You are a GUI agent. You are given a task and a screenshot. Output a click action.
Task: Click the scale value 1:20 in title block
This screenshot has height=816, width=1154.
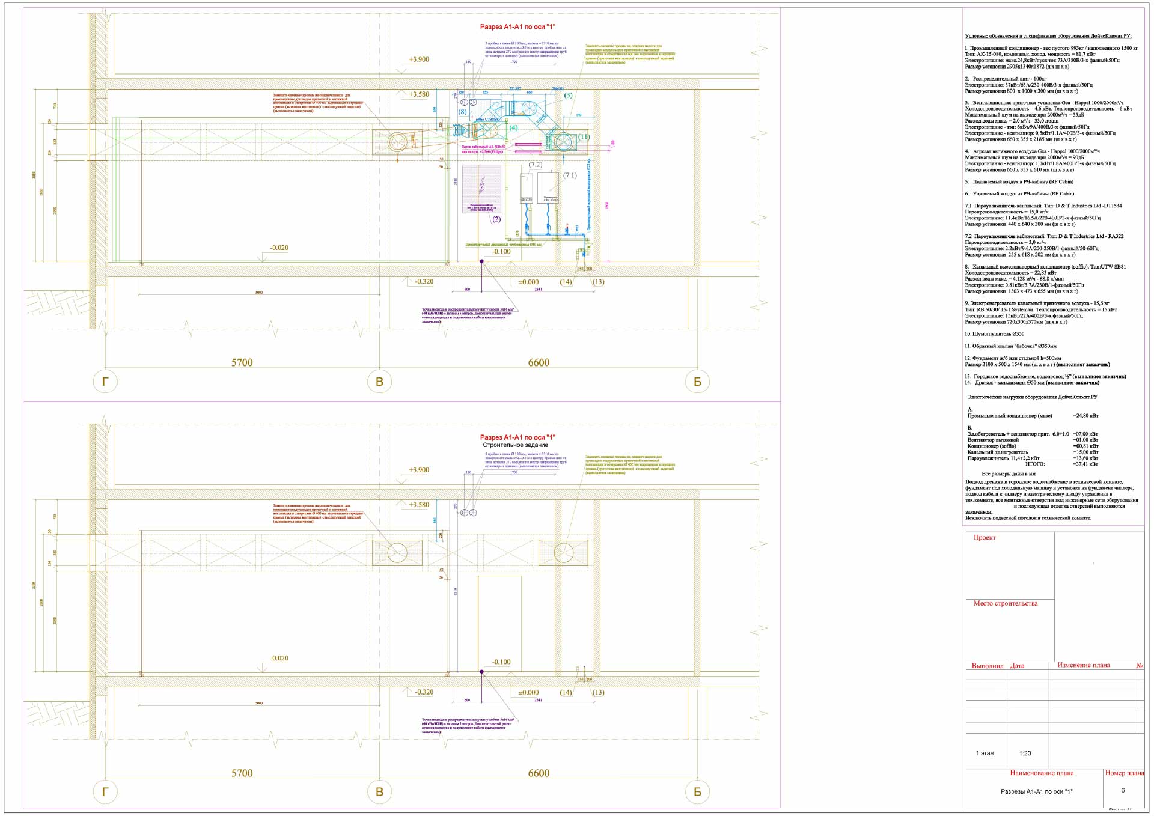(x=1025, y=753)
